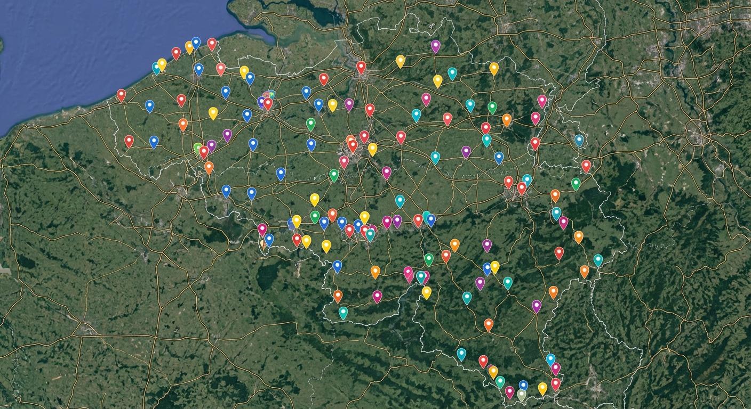The width and height of the screenshot is (751, 409).
Task: Click the westernmost red pin on the coast
Action: coord(121,95)
